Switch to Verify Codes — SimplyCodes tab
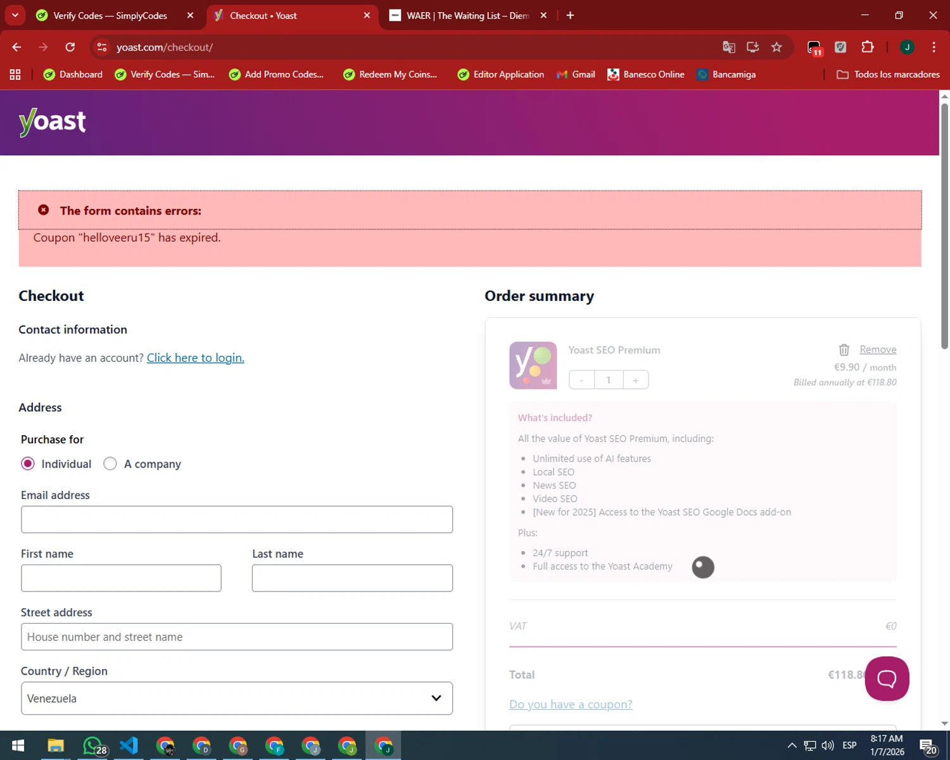The height and width of the screenshot is (760, 950). click(110, 15)
